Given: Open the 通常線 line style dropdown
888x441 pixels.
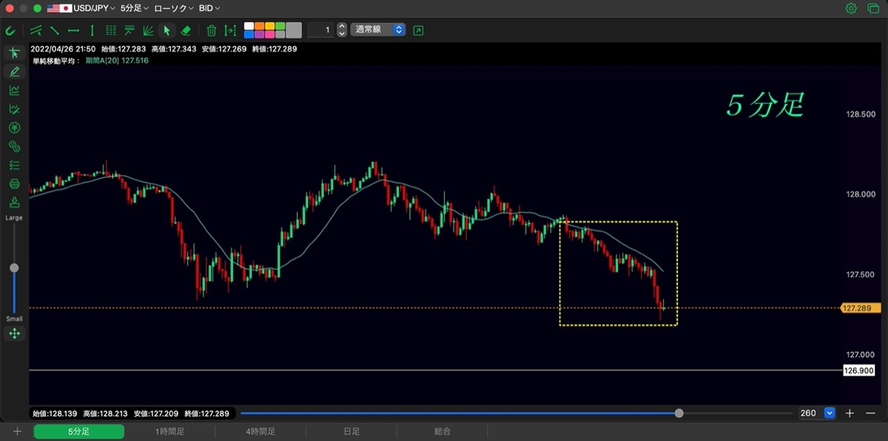Looking at the screenshot, I should pyautogui.click(x=378, y=30).
